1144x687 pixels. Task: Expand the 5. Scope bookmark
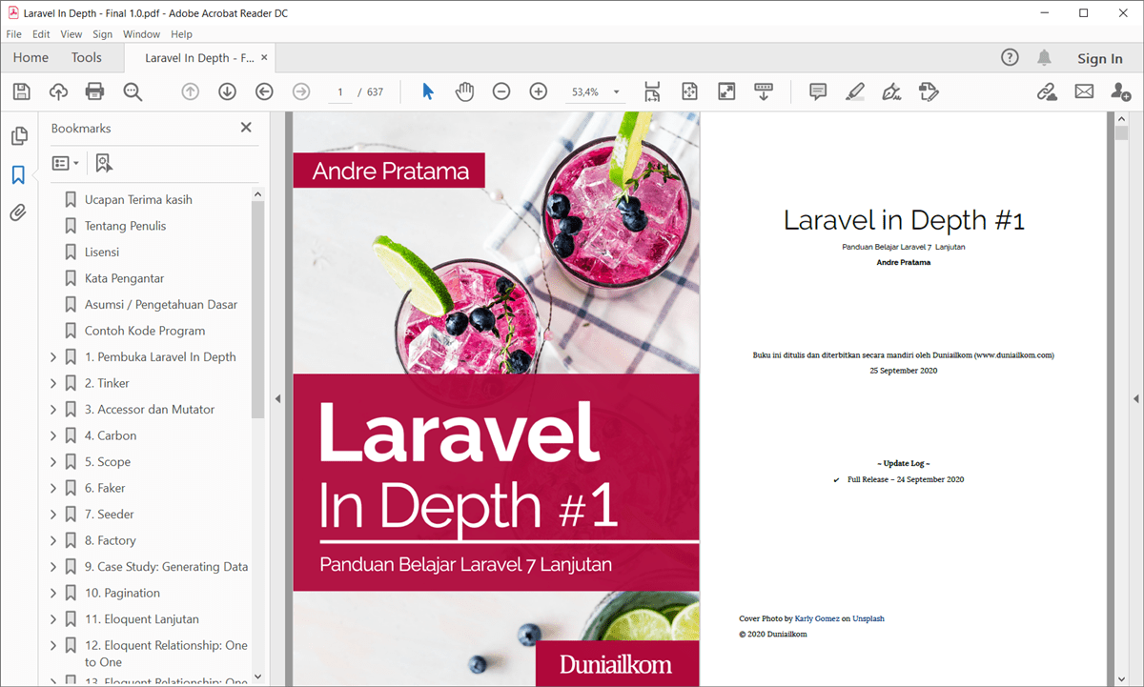pyautogui.click(x=53, y=462)
